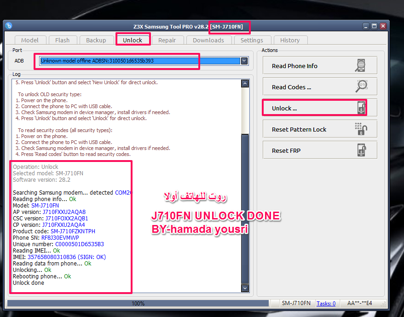Click the CP version J710FXXU2AQA4 value
The height and width of the screenshot is (317, 404).
63,225
